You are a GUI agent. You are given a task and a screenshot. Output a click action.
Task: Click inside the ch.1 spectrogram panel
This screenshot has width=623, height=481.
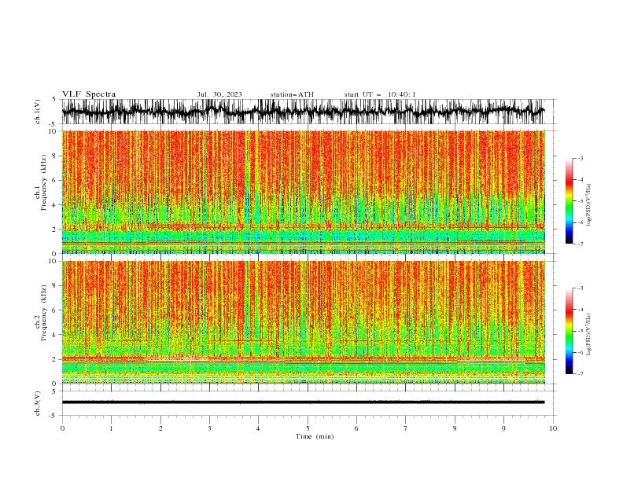[x=303, y=192]
